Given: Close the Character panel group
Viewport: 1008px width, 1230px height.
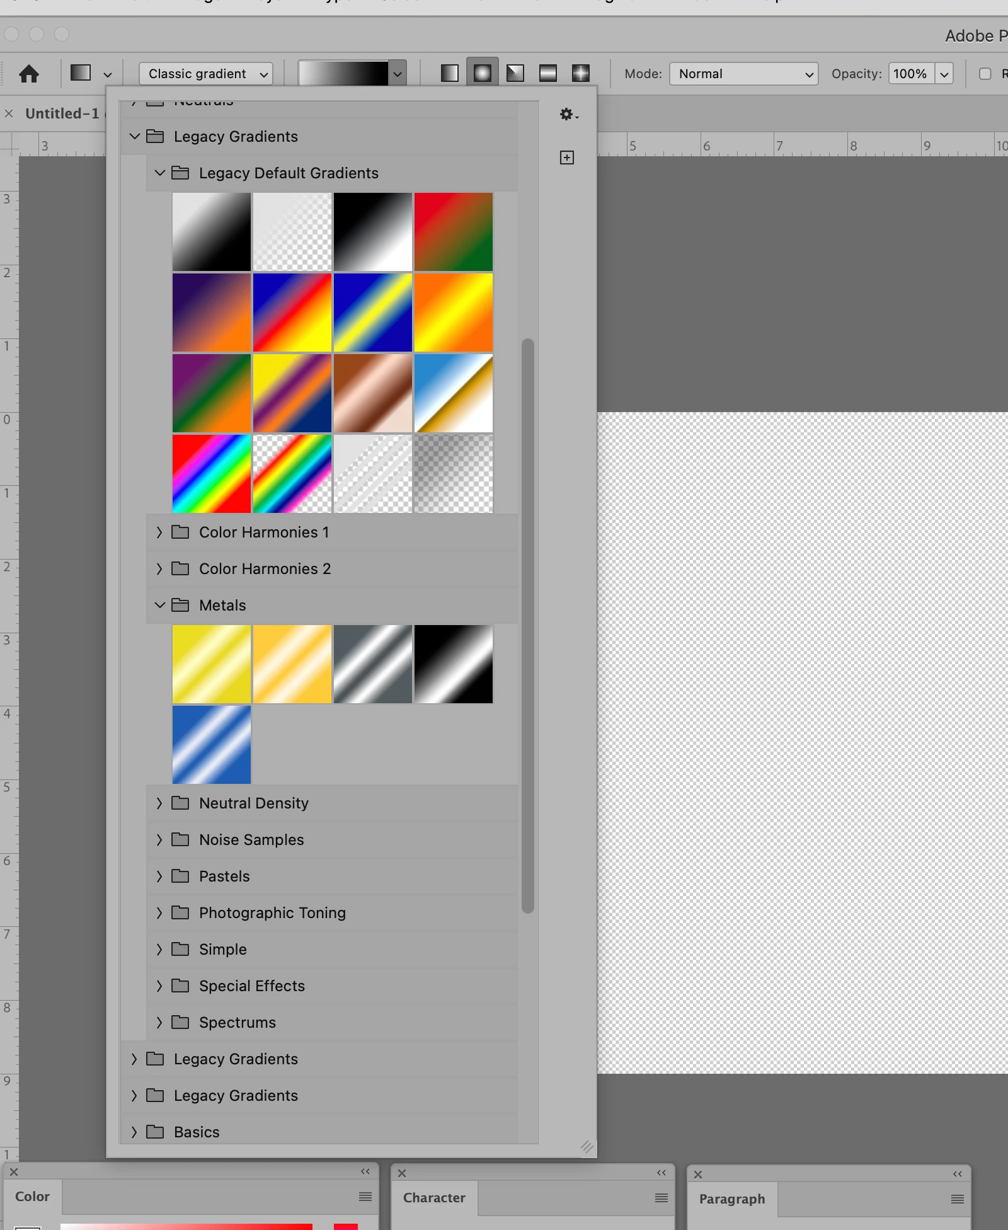Looking at the screenshot, I should [402, 1173].
